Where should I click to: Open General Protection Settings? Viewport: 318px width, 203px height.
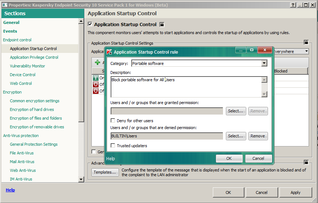coord(34,145)
